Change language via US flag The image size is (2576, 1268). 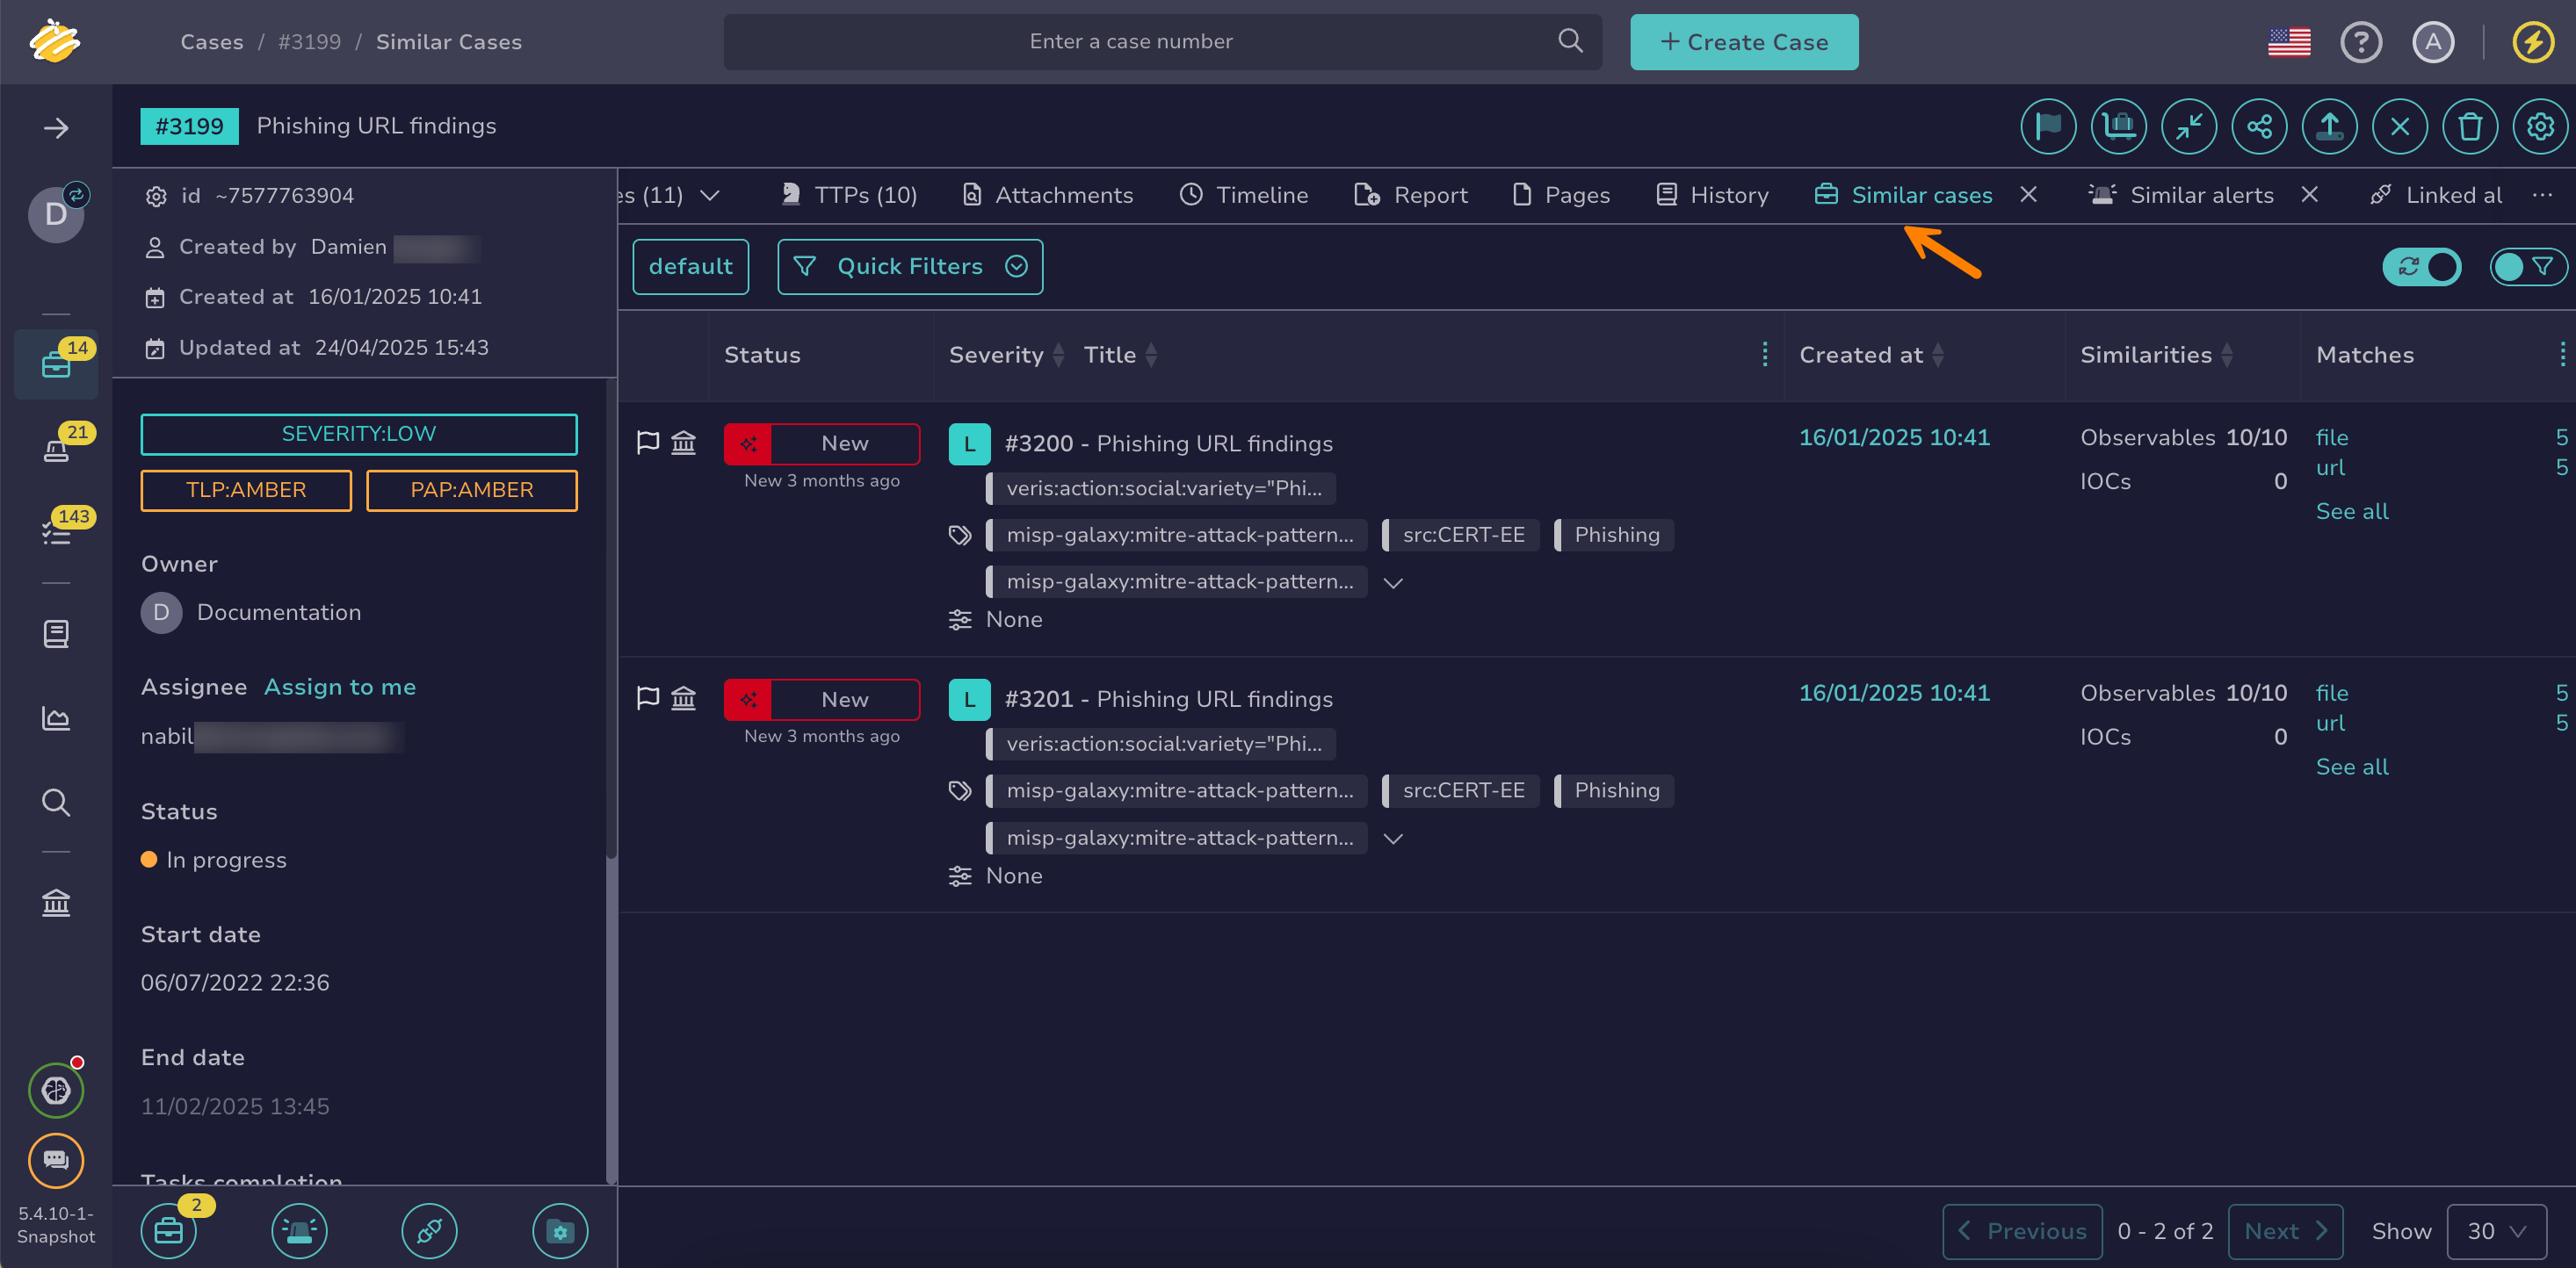coord(2289,42)
